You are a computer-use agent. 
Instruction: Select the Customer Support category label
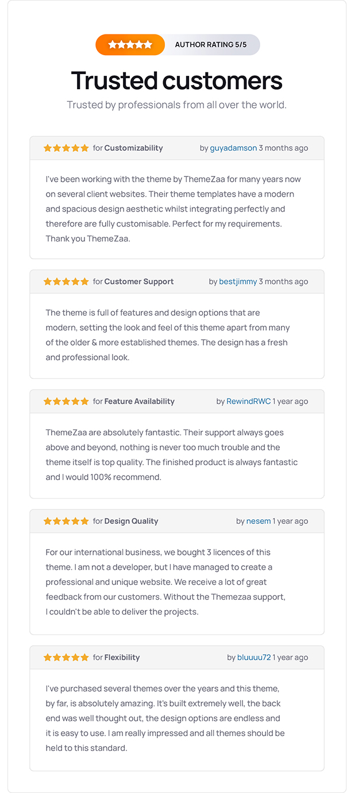(138, 282)
